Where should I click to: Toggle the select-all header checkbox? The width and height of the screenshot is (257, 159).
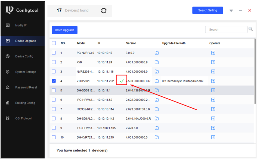pos(54,43)
